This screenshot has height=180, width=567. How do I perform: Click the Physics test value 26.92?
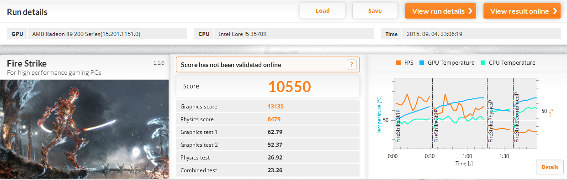pyautogui.click(x=275, y=158)
